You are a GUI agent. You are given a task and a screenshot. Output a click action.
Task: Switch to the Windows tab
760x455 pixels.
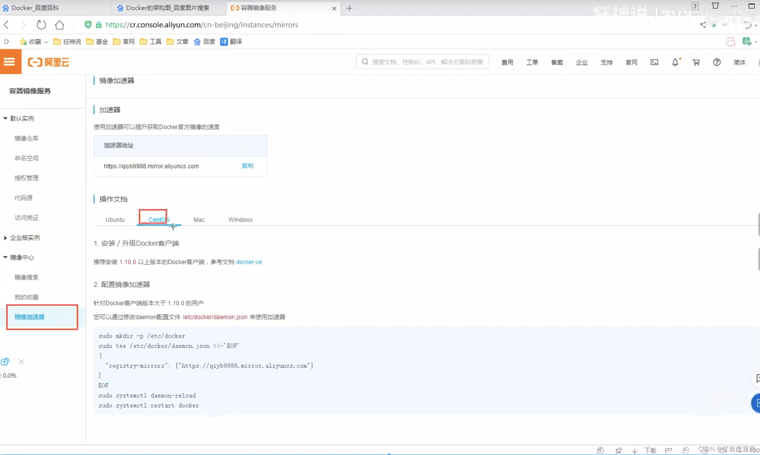click(240, 220)
